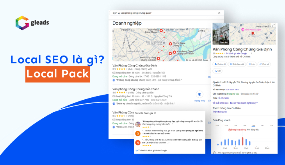Click the reviewer avatar beside 'Dịch vụ chuyên nghiệp' snippet

(x=114, y=104)
